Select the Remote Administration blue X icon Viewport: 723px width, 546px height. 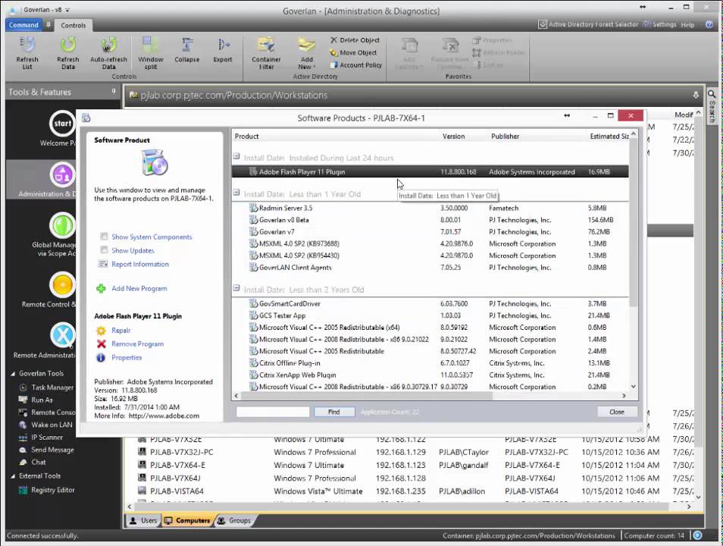point(62,335)
